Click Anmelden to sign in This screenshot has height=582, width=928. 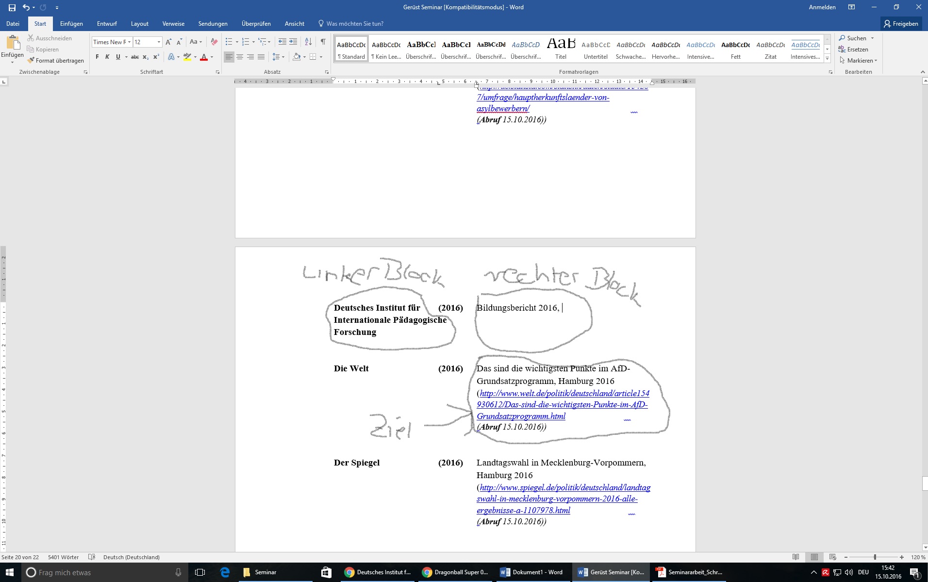[822, 7]
